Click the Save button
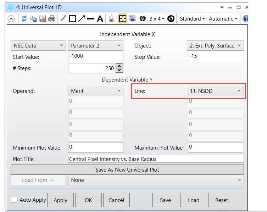This screenshot has width=267, height=212. (x=166, y=200)
